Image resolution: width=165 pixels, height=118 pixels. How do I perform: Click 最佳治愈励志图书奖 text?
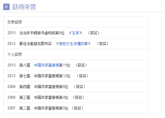point(36,44)
